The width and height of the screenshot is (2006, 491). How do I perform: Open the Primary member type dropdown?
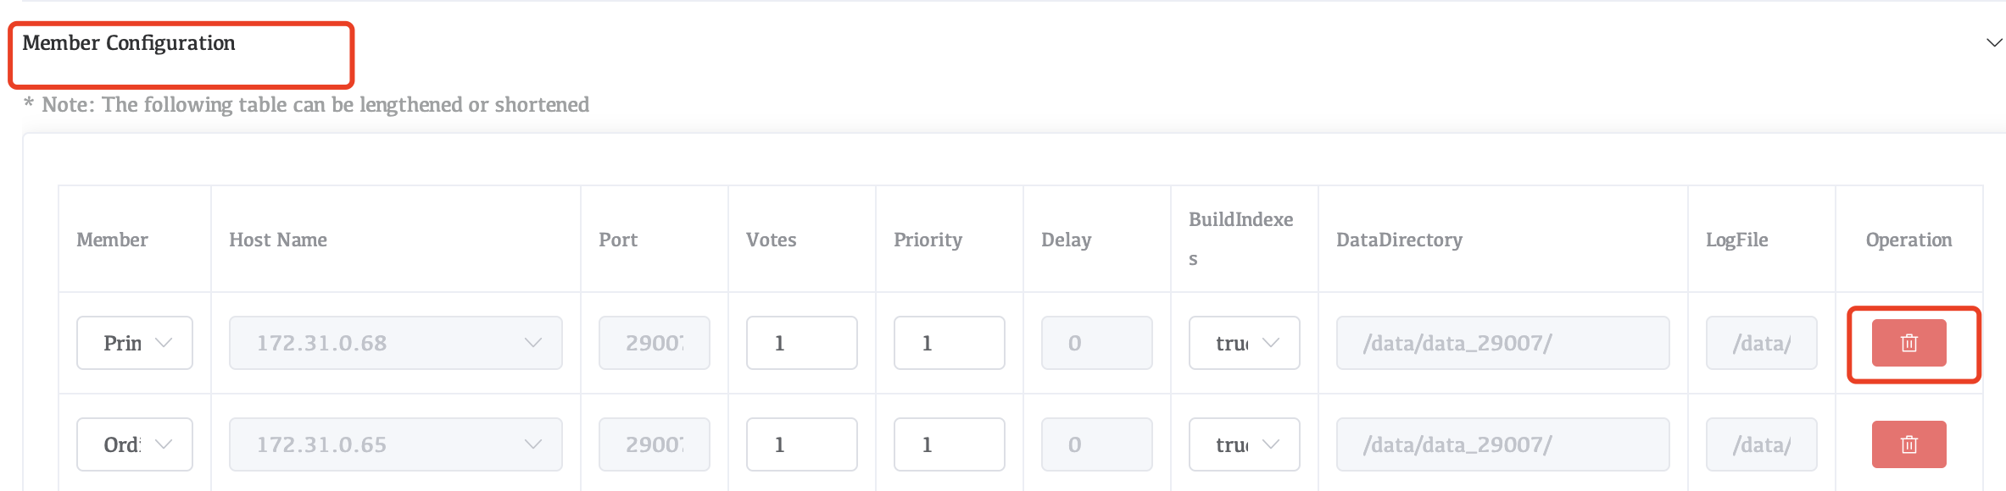coord(135,343)
